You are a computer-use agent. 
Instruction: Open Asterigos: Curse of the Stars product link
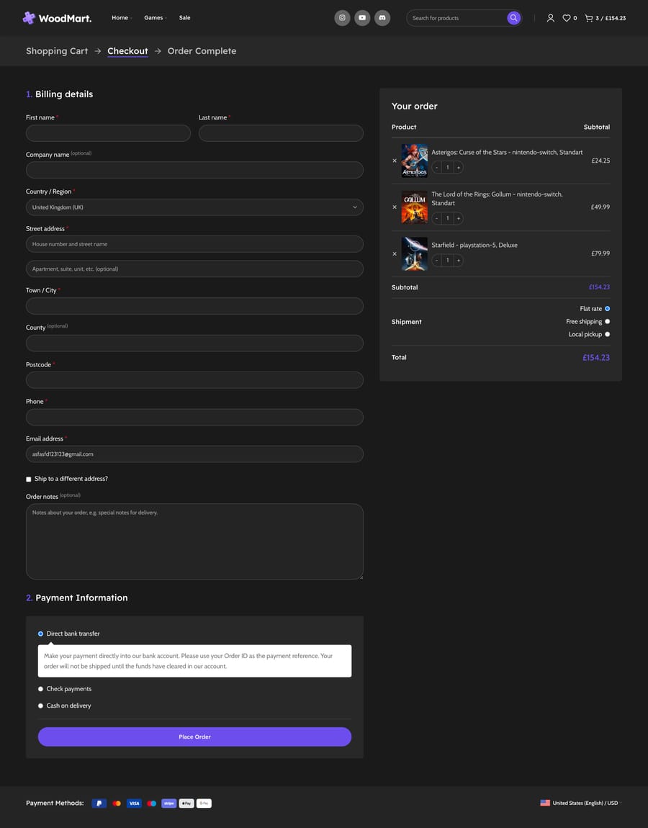point(507,152)
